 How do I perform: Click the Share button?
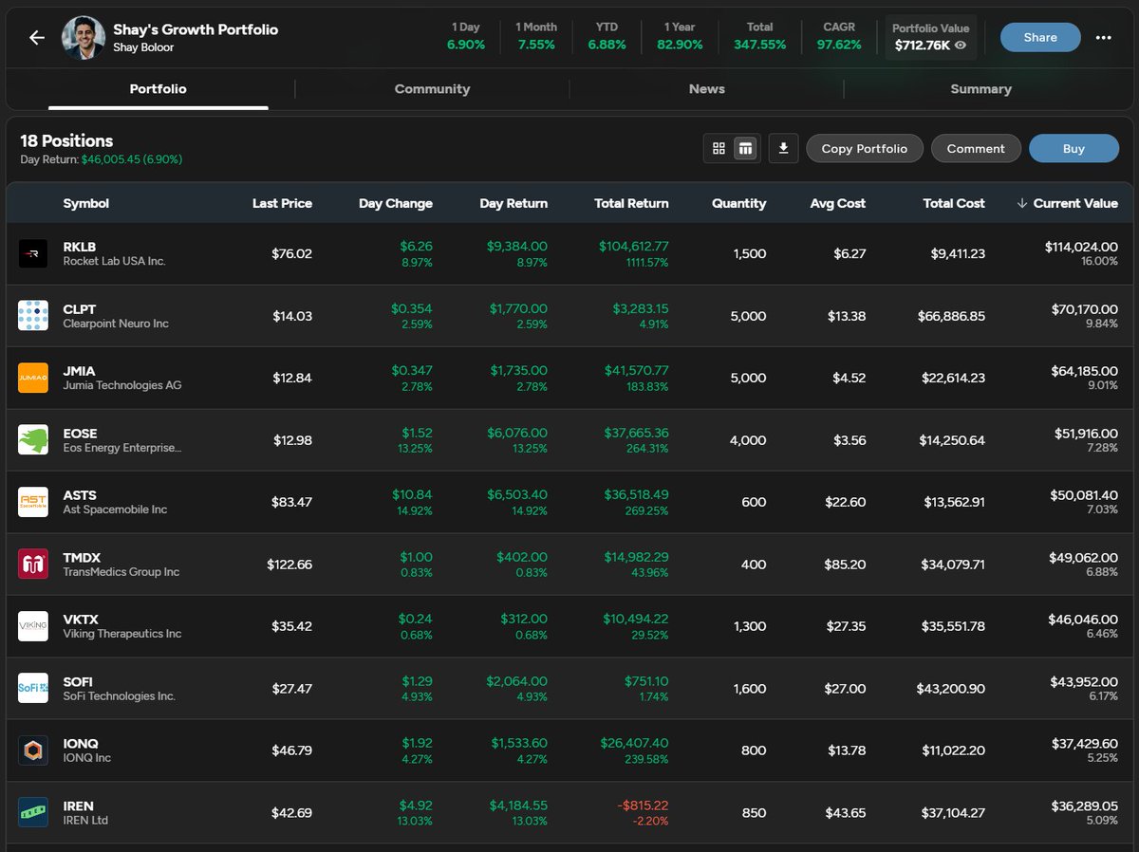point(1040,38)
